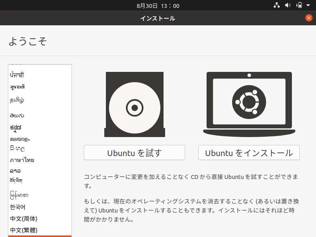Select ಕನ್ನಡ in the language list
Image resolution: width=316 pixels, height=237 pixels.
tap(40, 128)
